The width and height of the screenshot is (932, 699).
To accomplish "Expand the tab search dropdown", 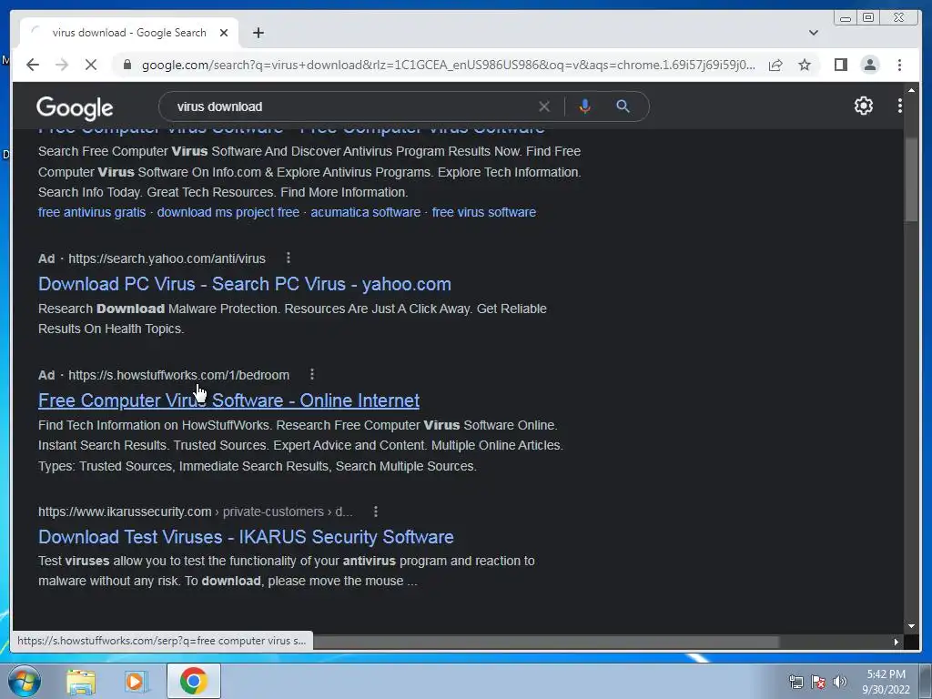I will pos(813,33).
